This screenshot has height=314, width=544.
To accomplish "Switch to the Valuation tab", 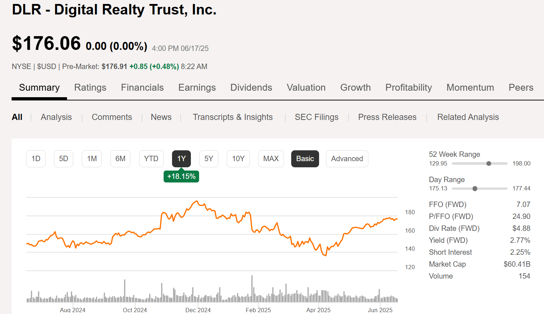I will [306, 87].
